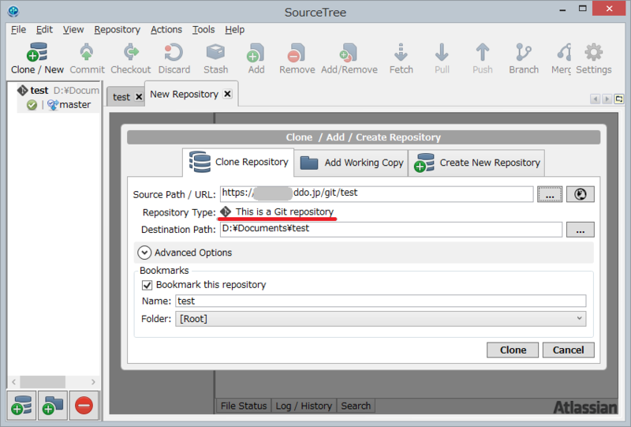Screen dimensions: 631x427
Task: Select test bookmark in sidebar
Action: 58,90
